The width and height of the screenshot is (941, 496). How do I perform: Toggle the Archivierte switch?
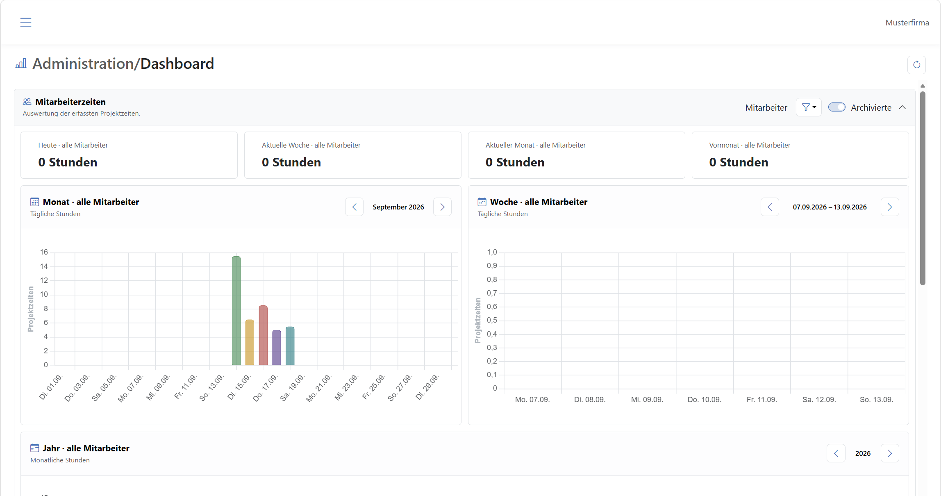(x=836, y=107)
